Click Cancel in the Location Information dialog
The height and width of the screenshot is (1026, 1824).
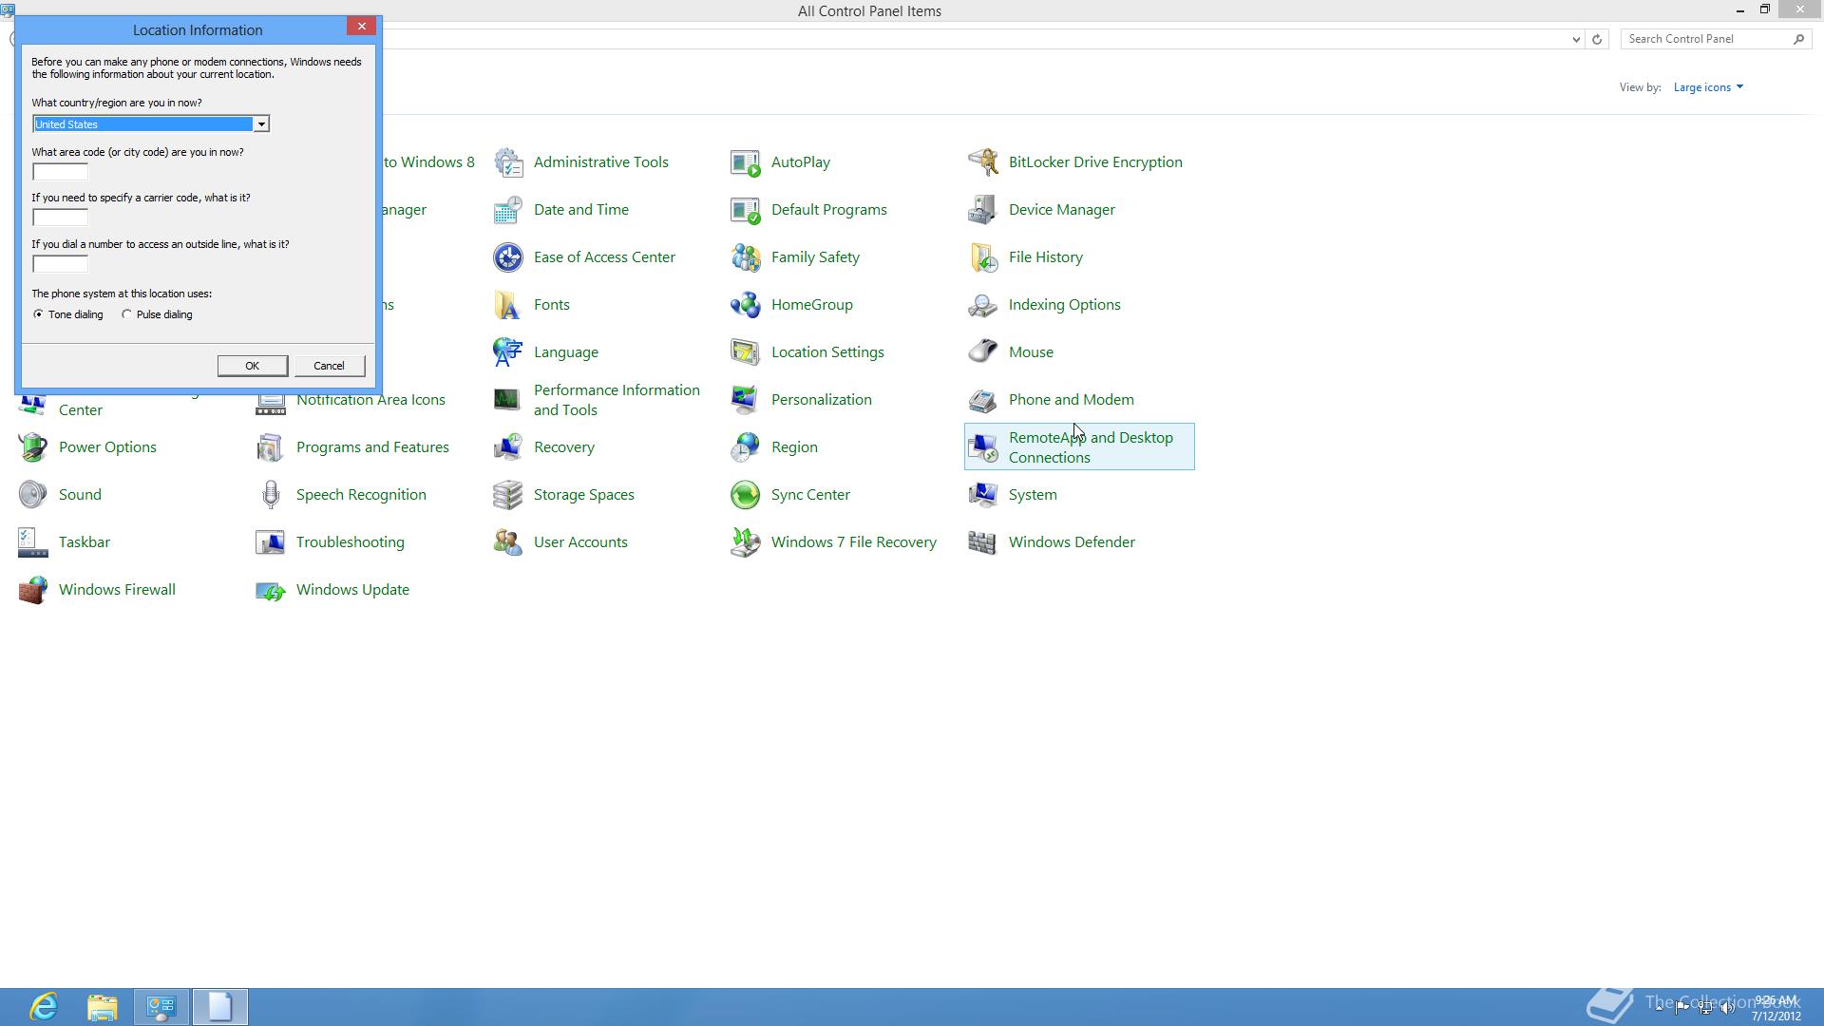[330, 366]
